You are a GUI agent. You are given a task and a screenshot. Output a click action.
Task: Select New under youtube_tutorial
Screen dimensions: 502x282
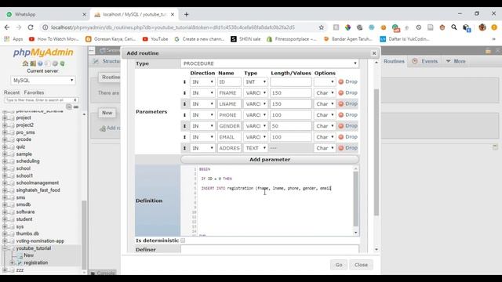point(28,255)
